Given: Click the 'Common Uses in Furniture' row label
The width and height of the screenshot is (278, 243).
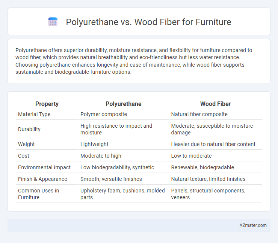Looking at the screenshot, I should pos(38,194).
